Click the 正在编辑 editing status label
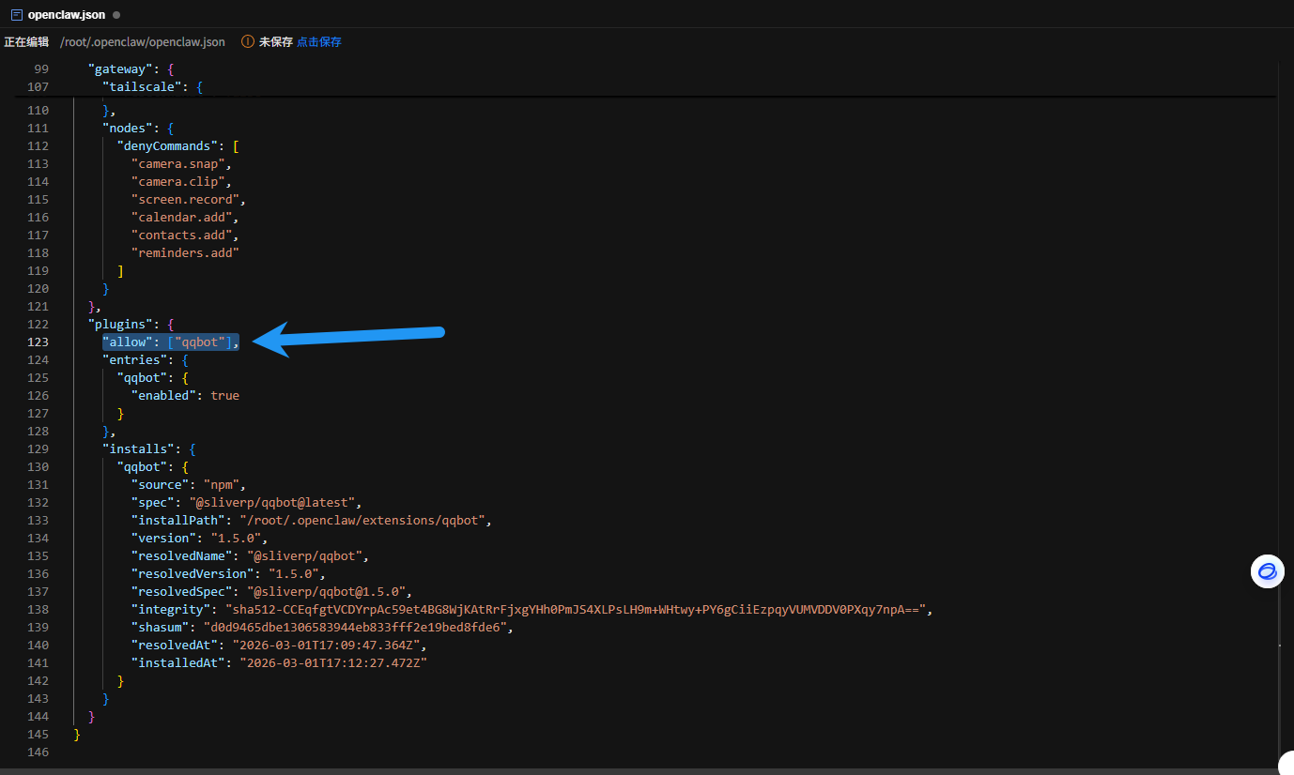 26,42
